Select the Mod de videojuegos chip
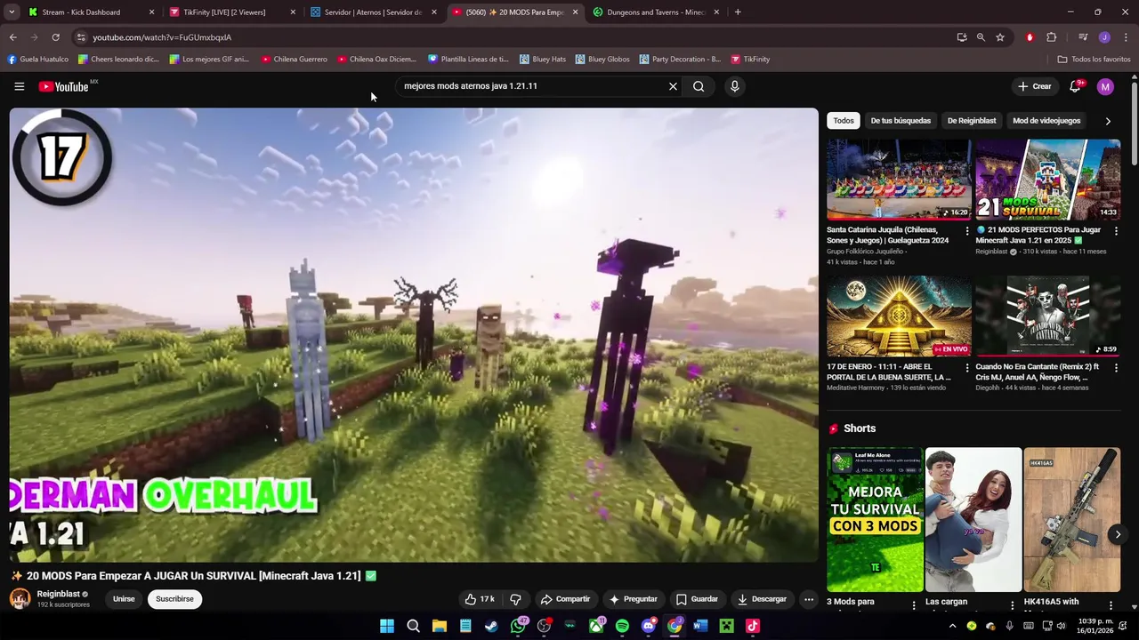Viewport: 1139px width, 640px height. (1046, 121)
